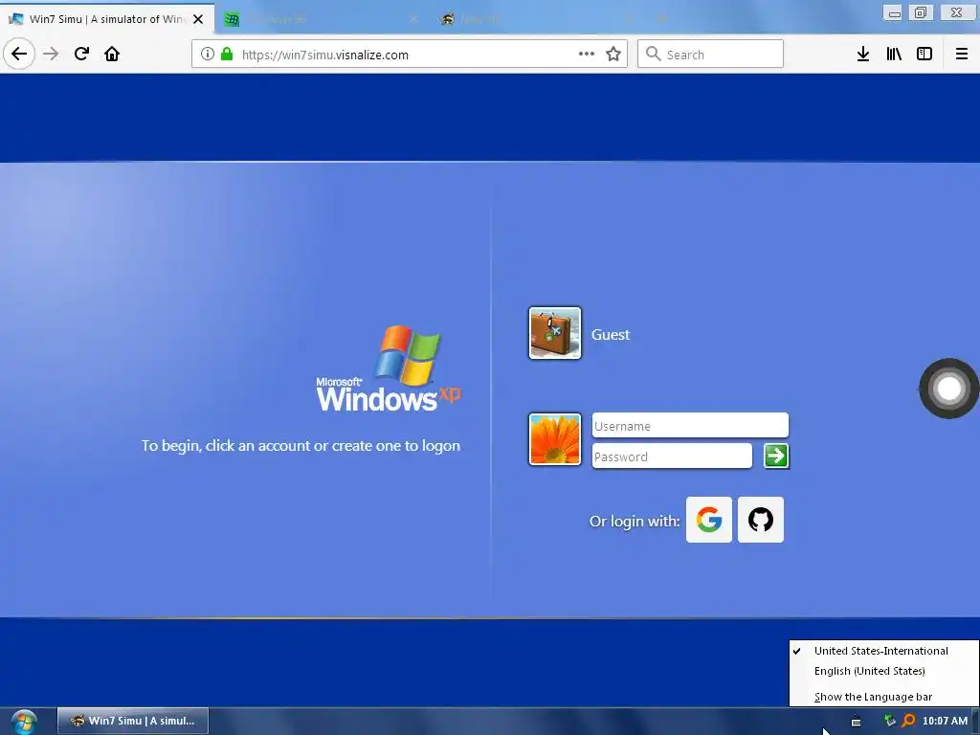
Task: Select the Guest account
Action: [x=610, y=334]
